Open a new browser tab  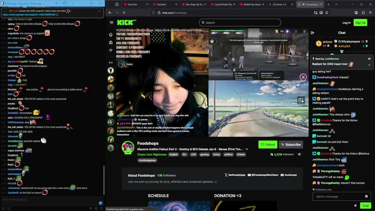click(328, 4)
